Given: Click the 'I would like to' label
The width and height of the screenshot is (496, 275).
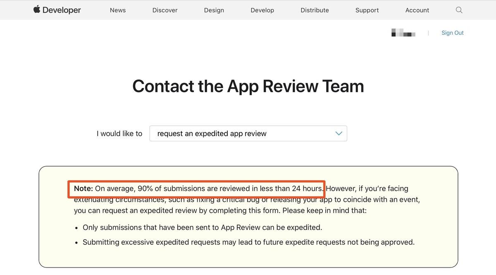Looking at the screenshot, I should (x=119, y=134).
